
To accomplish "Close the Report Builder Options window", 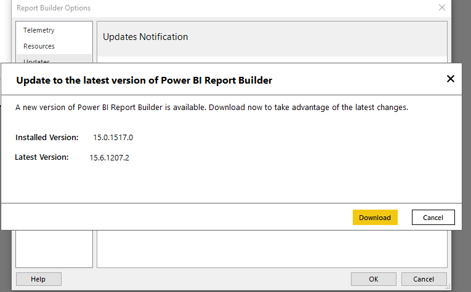I will (x=441, y=7).
